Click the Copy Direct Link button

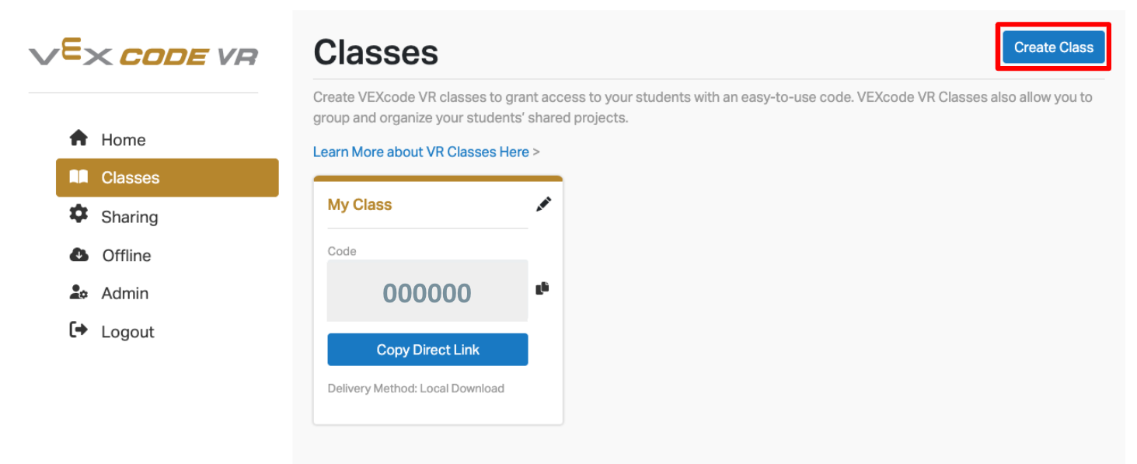point(427,349)
